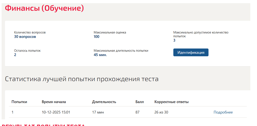This screenshot has width=257, height=126.
Task: Click the Количество вопросов label
Action: coord(30,33)
